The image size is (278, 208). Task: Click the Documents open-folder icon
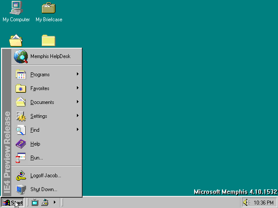coord(21,102)
